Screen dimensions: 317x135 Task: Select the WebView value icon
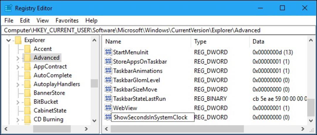108,108
